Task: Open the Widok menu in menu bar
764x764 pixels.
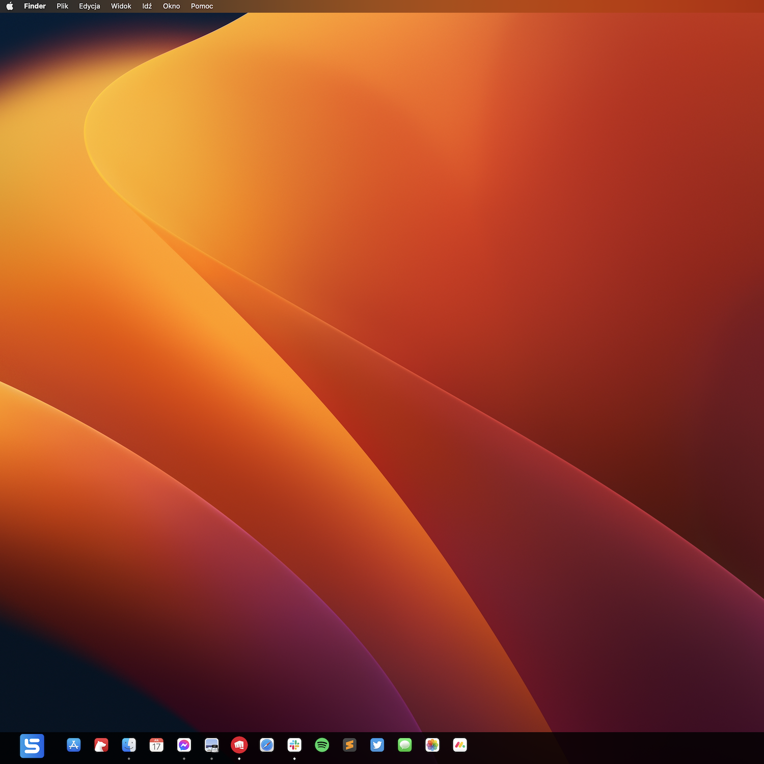Action: tap(121, 6)
